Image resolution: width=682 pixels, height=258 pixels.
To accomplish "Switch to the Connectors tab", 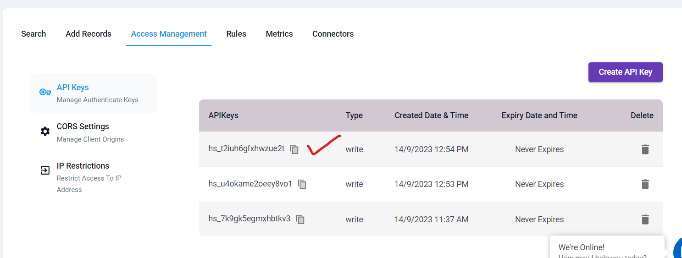I will tap(333, 34).
